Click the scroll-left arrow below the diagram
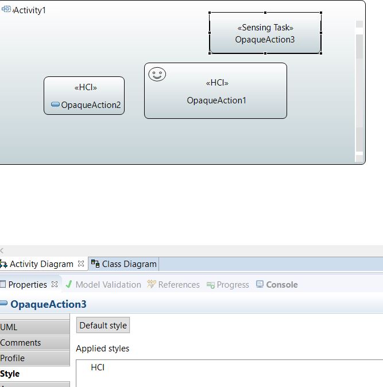This screenshot has height=387, width=383. 2,251
